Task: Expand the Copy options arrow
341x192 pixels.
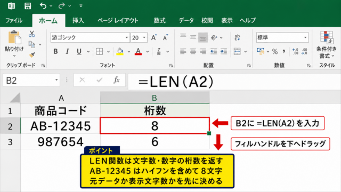Action: coord(40,45)
